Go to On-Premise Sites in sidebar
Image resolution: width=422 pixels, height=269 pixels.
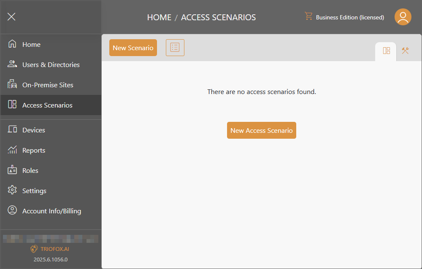pos(51,85)
